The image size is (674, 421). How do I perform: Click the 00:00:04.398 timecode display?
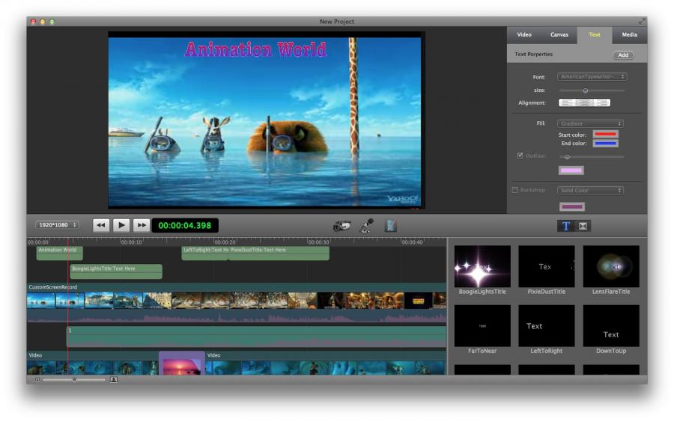185,225
